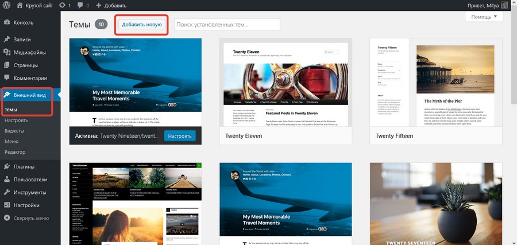Open the Twenty Eleven theme thumbnail

tap(285, 82)
